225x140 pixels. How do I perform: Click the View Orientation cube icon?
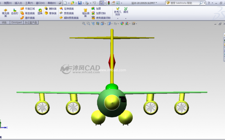click(102, 24)
